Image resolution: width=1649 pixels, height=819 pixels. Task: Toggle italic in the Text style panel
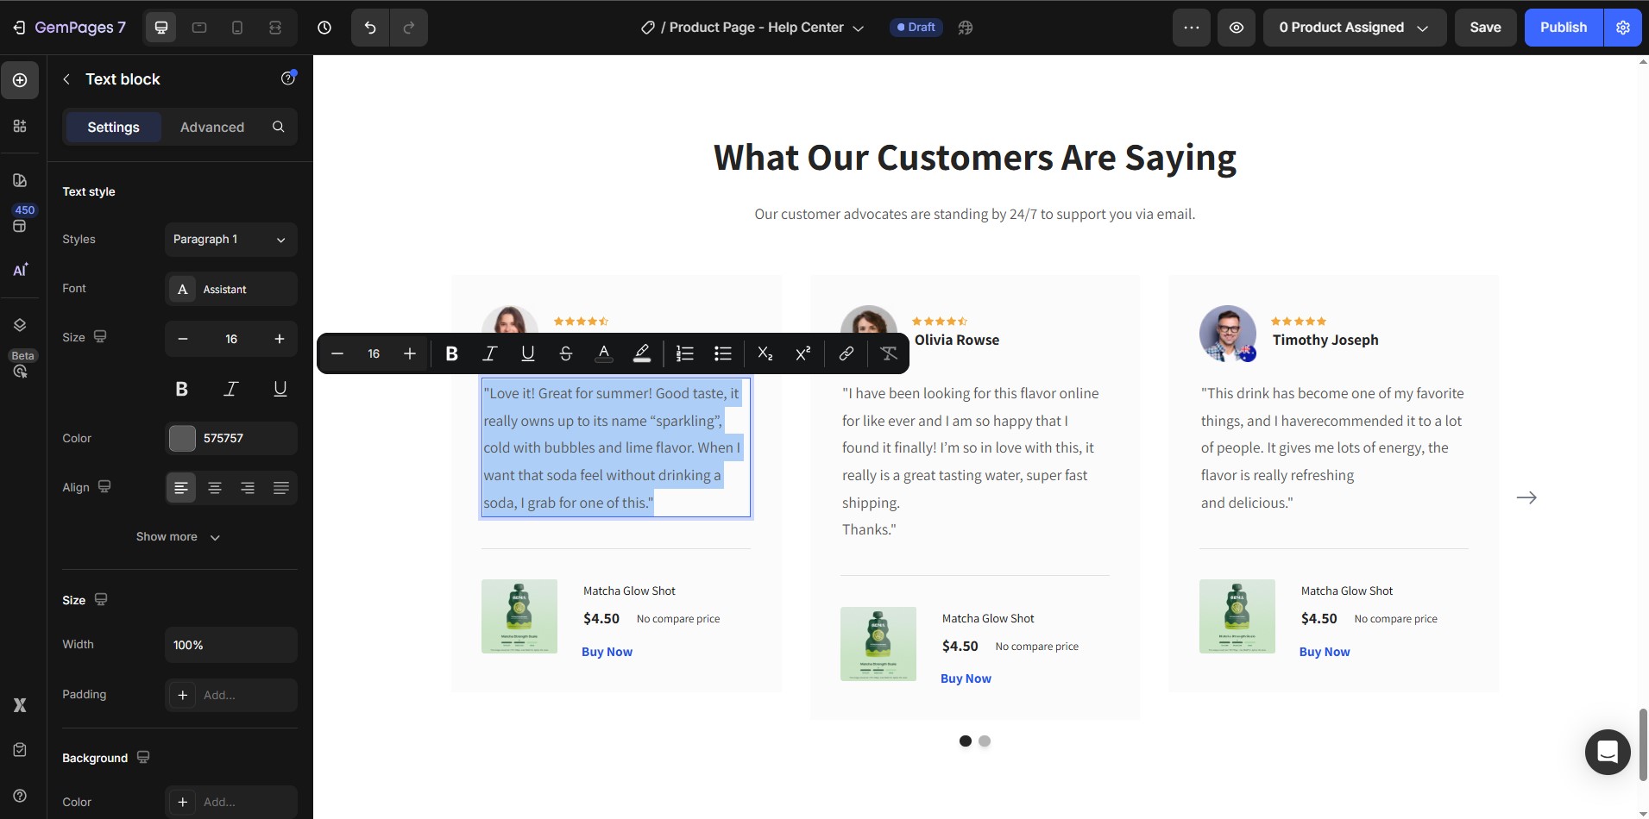coord(230,389)
